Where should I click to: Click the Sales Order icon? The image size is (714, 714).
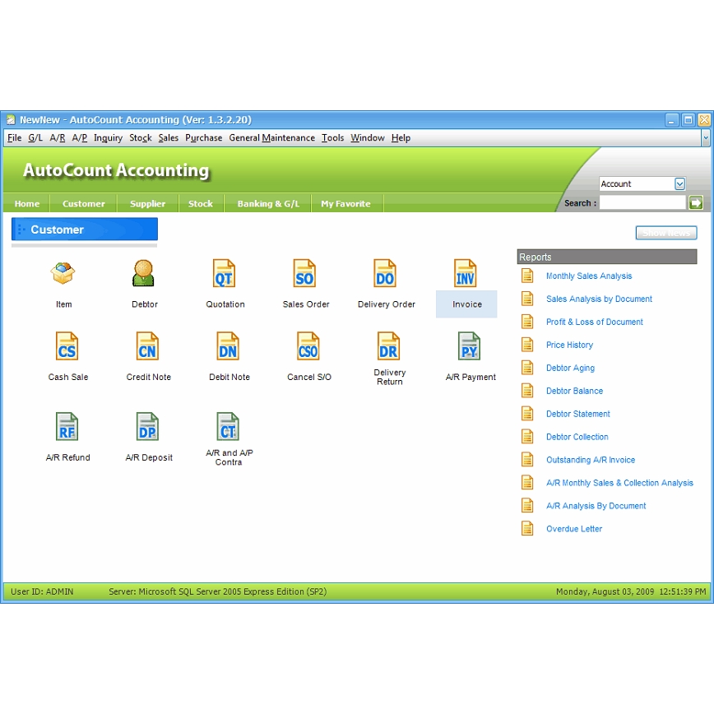click(x=305, y=274)
